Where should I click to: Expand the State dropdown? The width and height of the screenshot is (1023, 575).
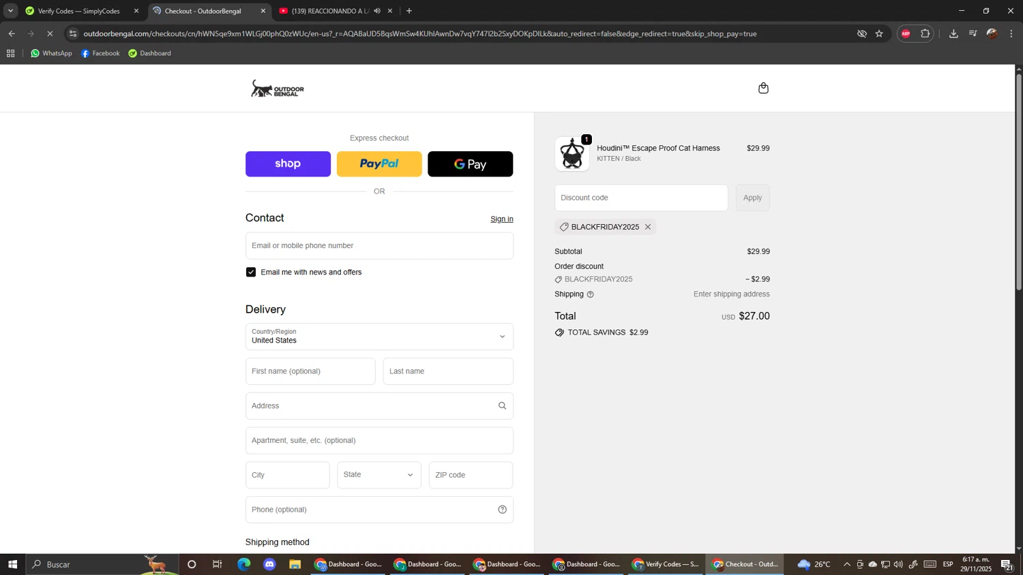[379, 475]
